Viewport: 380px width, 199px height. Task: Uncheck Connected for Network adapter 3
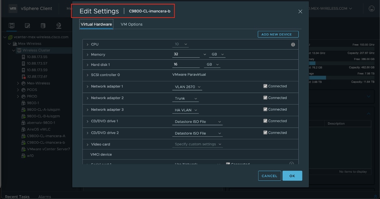click(x=265, y=109)
